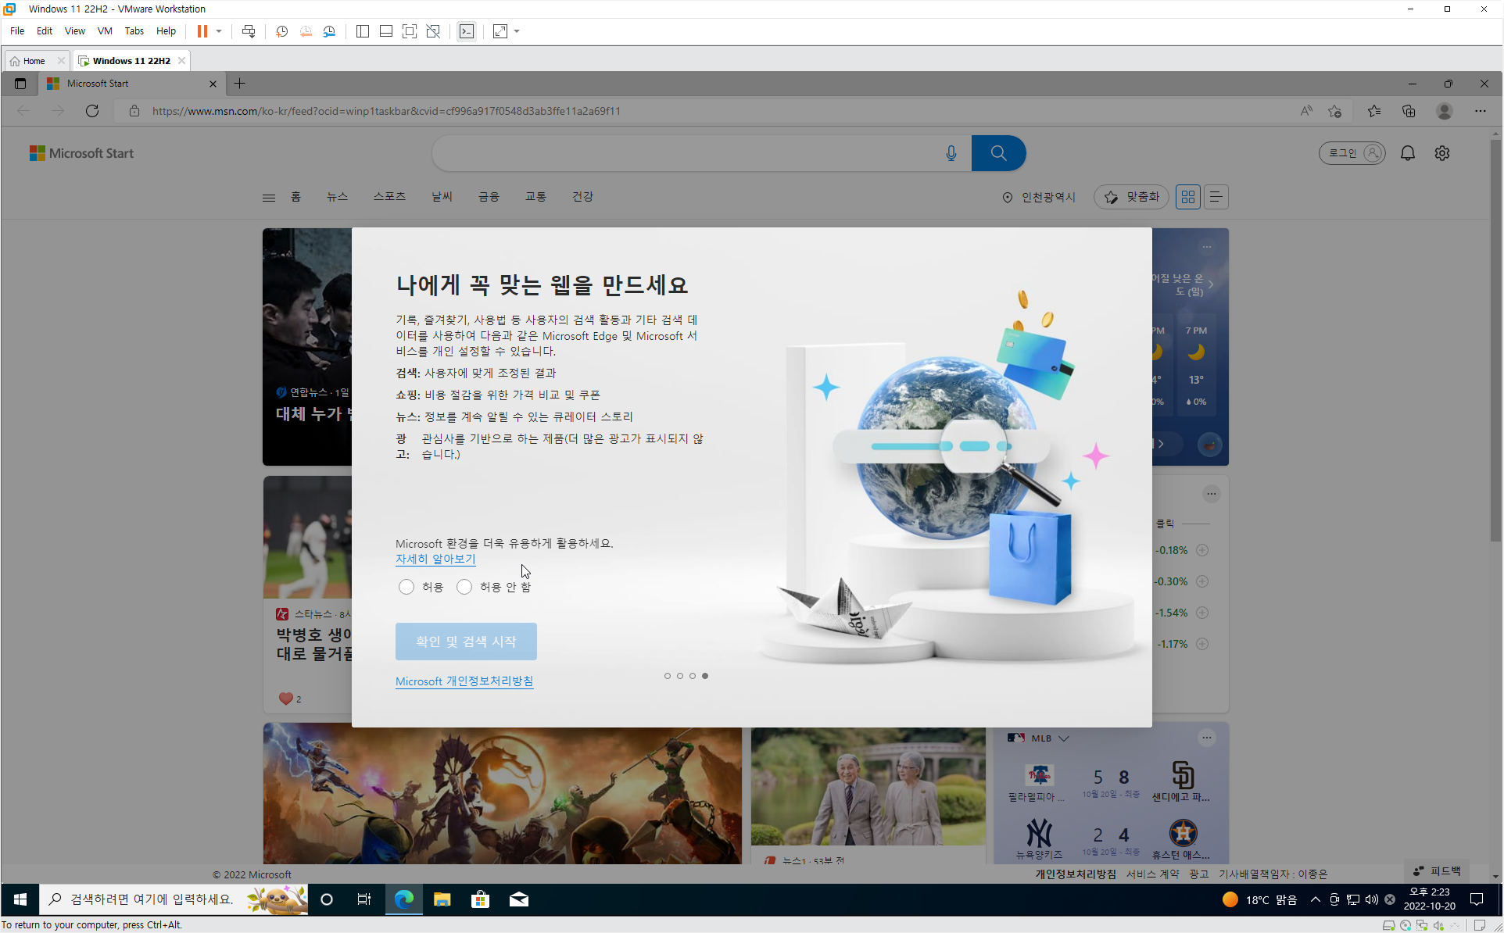The image size is (1504, 933).
Task: Open the VM menu in VMware
Action: [105, 31]
